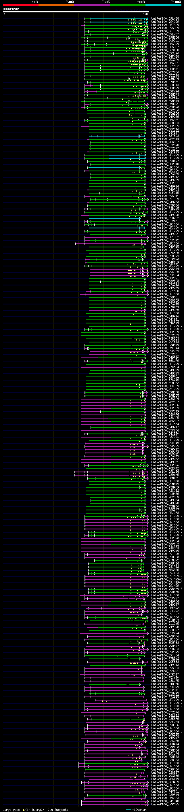Select the UniRef100_Q1HTU3 label
The width and height of the screenshot is (184, 812).
[x=165, y=620]
